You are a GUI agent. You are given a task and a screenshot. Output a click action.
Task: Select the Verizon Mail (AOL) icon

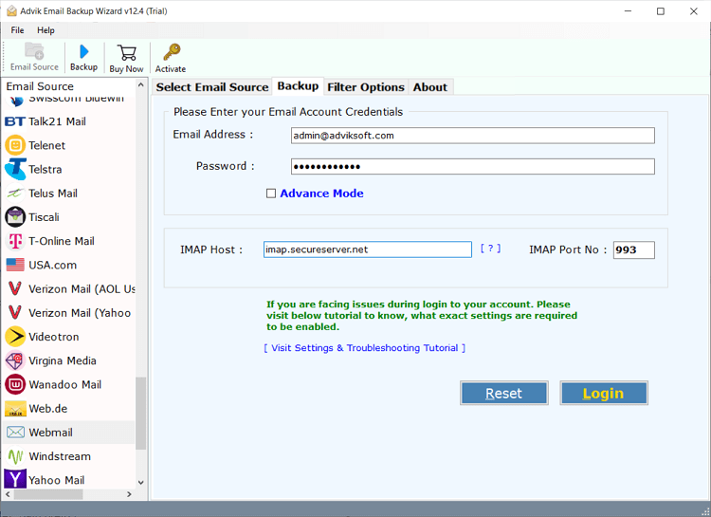[15, 288]
